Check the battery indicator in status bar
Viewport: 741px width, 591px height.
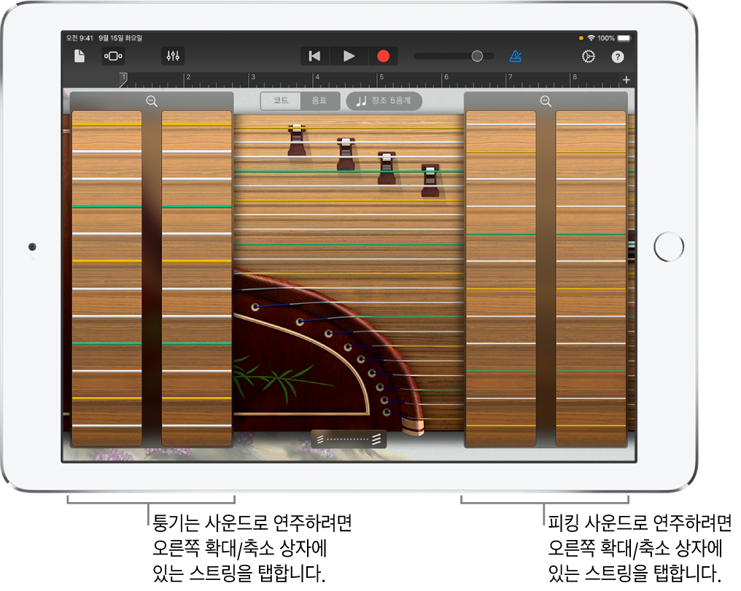[624, 38]
